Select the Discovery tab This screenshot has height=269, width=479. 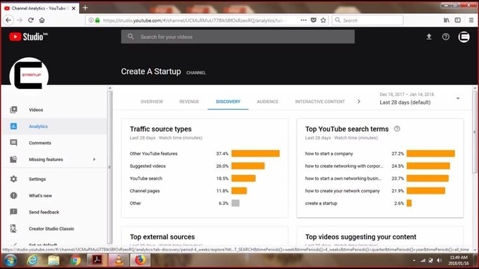[x=228, y=101]
